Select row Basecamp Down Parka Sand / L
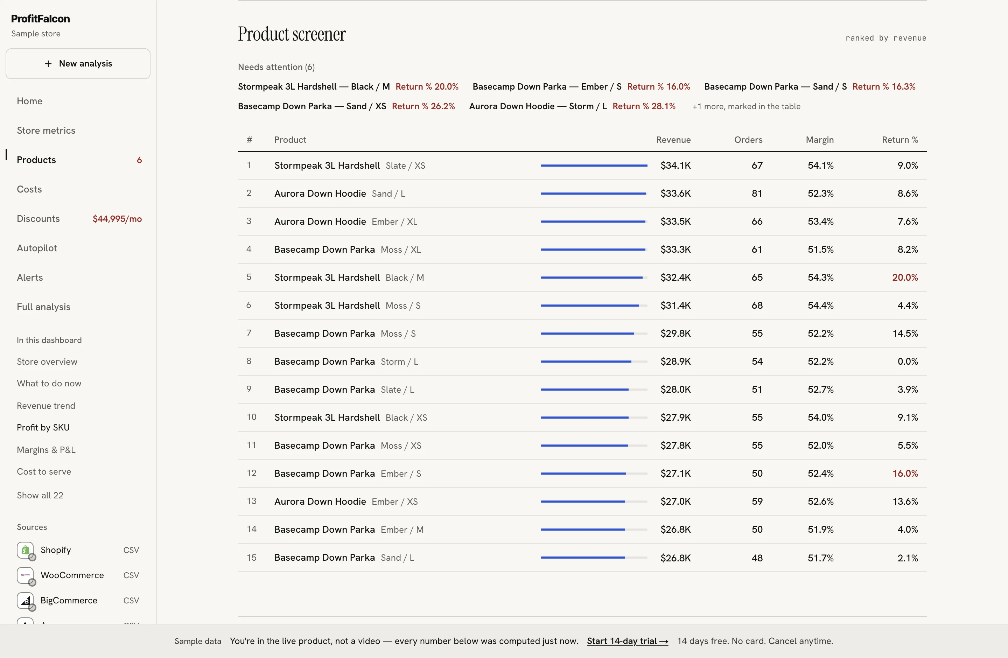 pos(582,558)
